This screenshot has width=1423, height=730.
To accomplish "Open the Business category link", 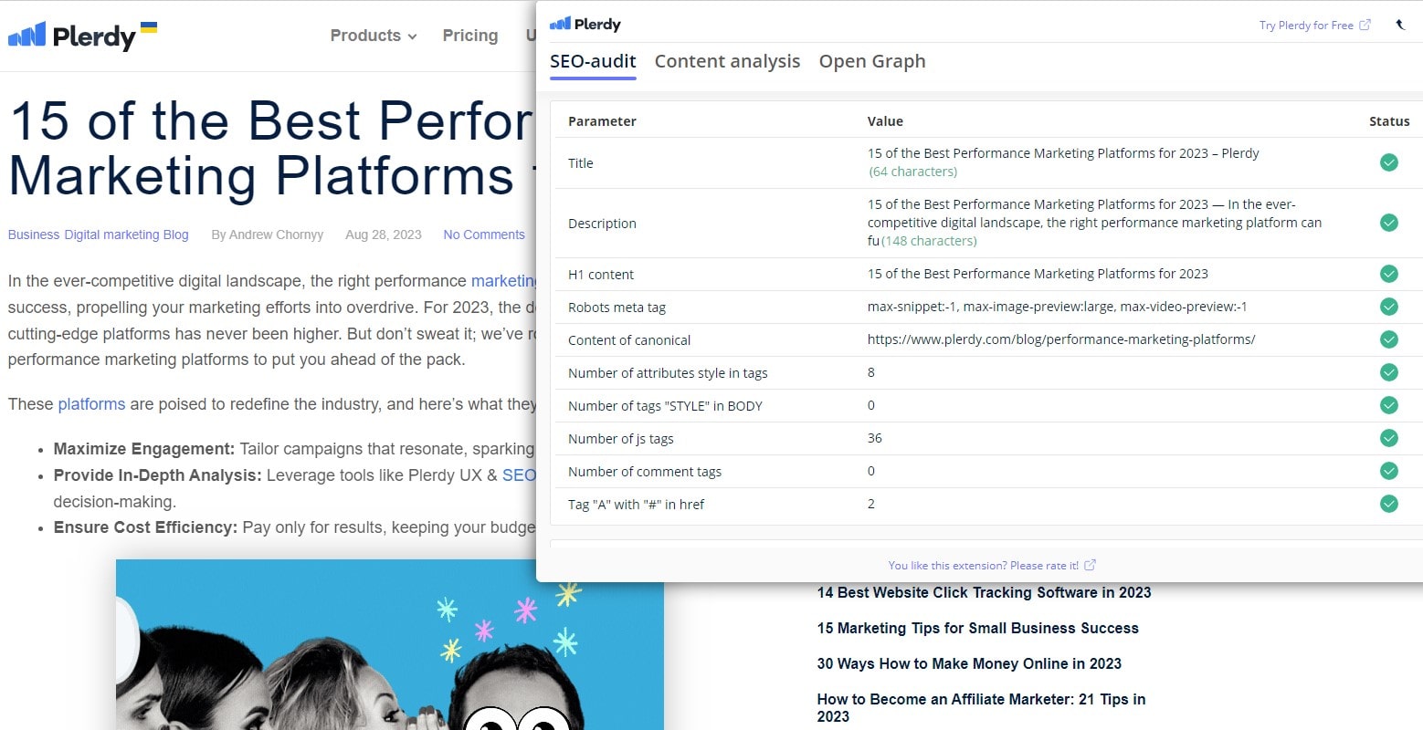I will point(34,235).
